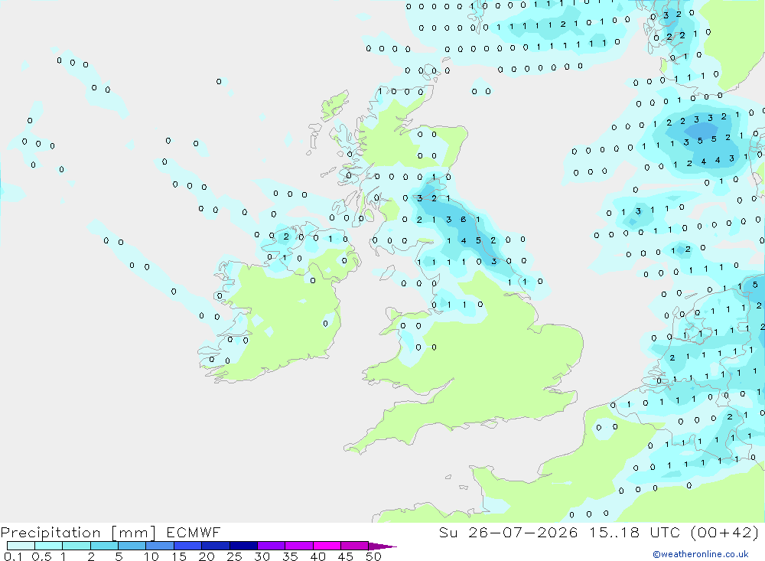The image size is (765, 561).
Task: Click the 15–20 mm royal blue legend swatch
Action: (x=188, y=546)
